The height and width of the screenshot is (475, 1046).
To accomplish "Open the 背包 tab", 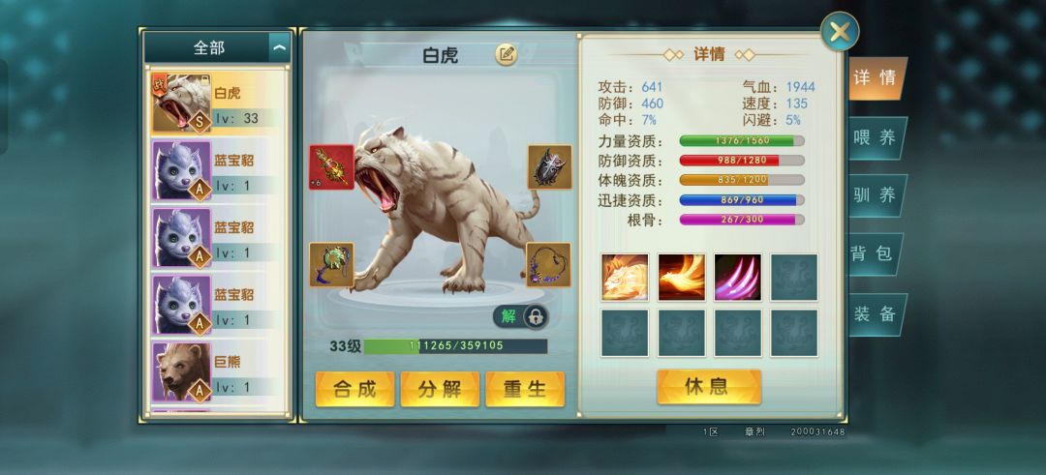I will tap(875, 253).
